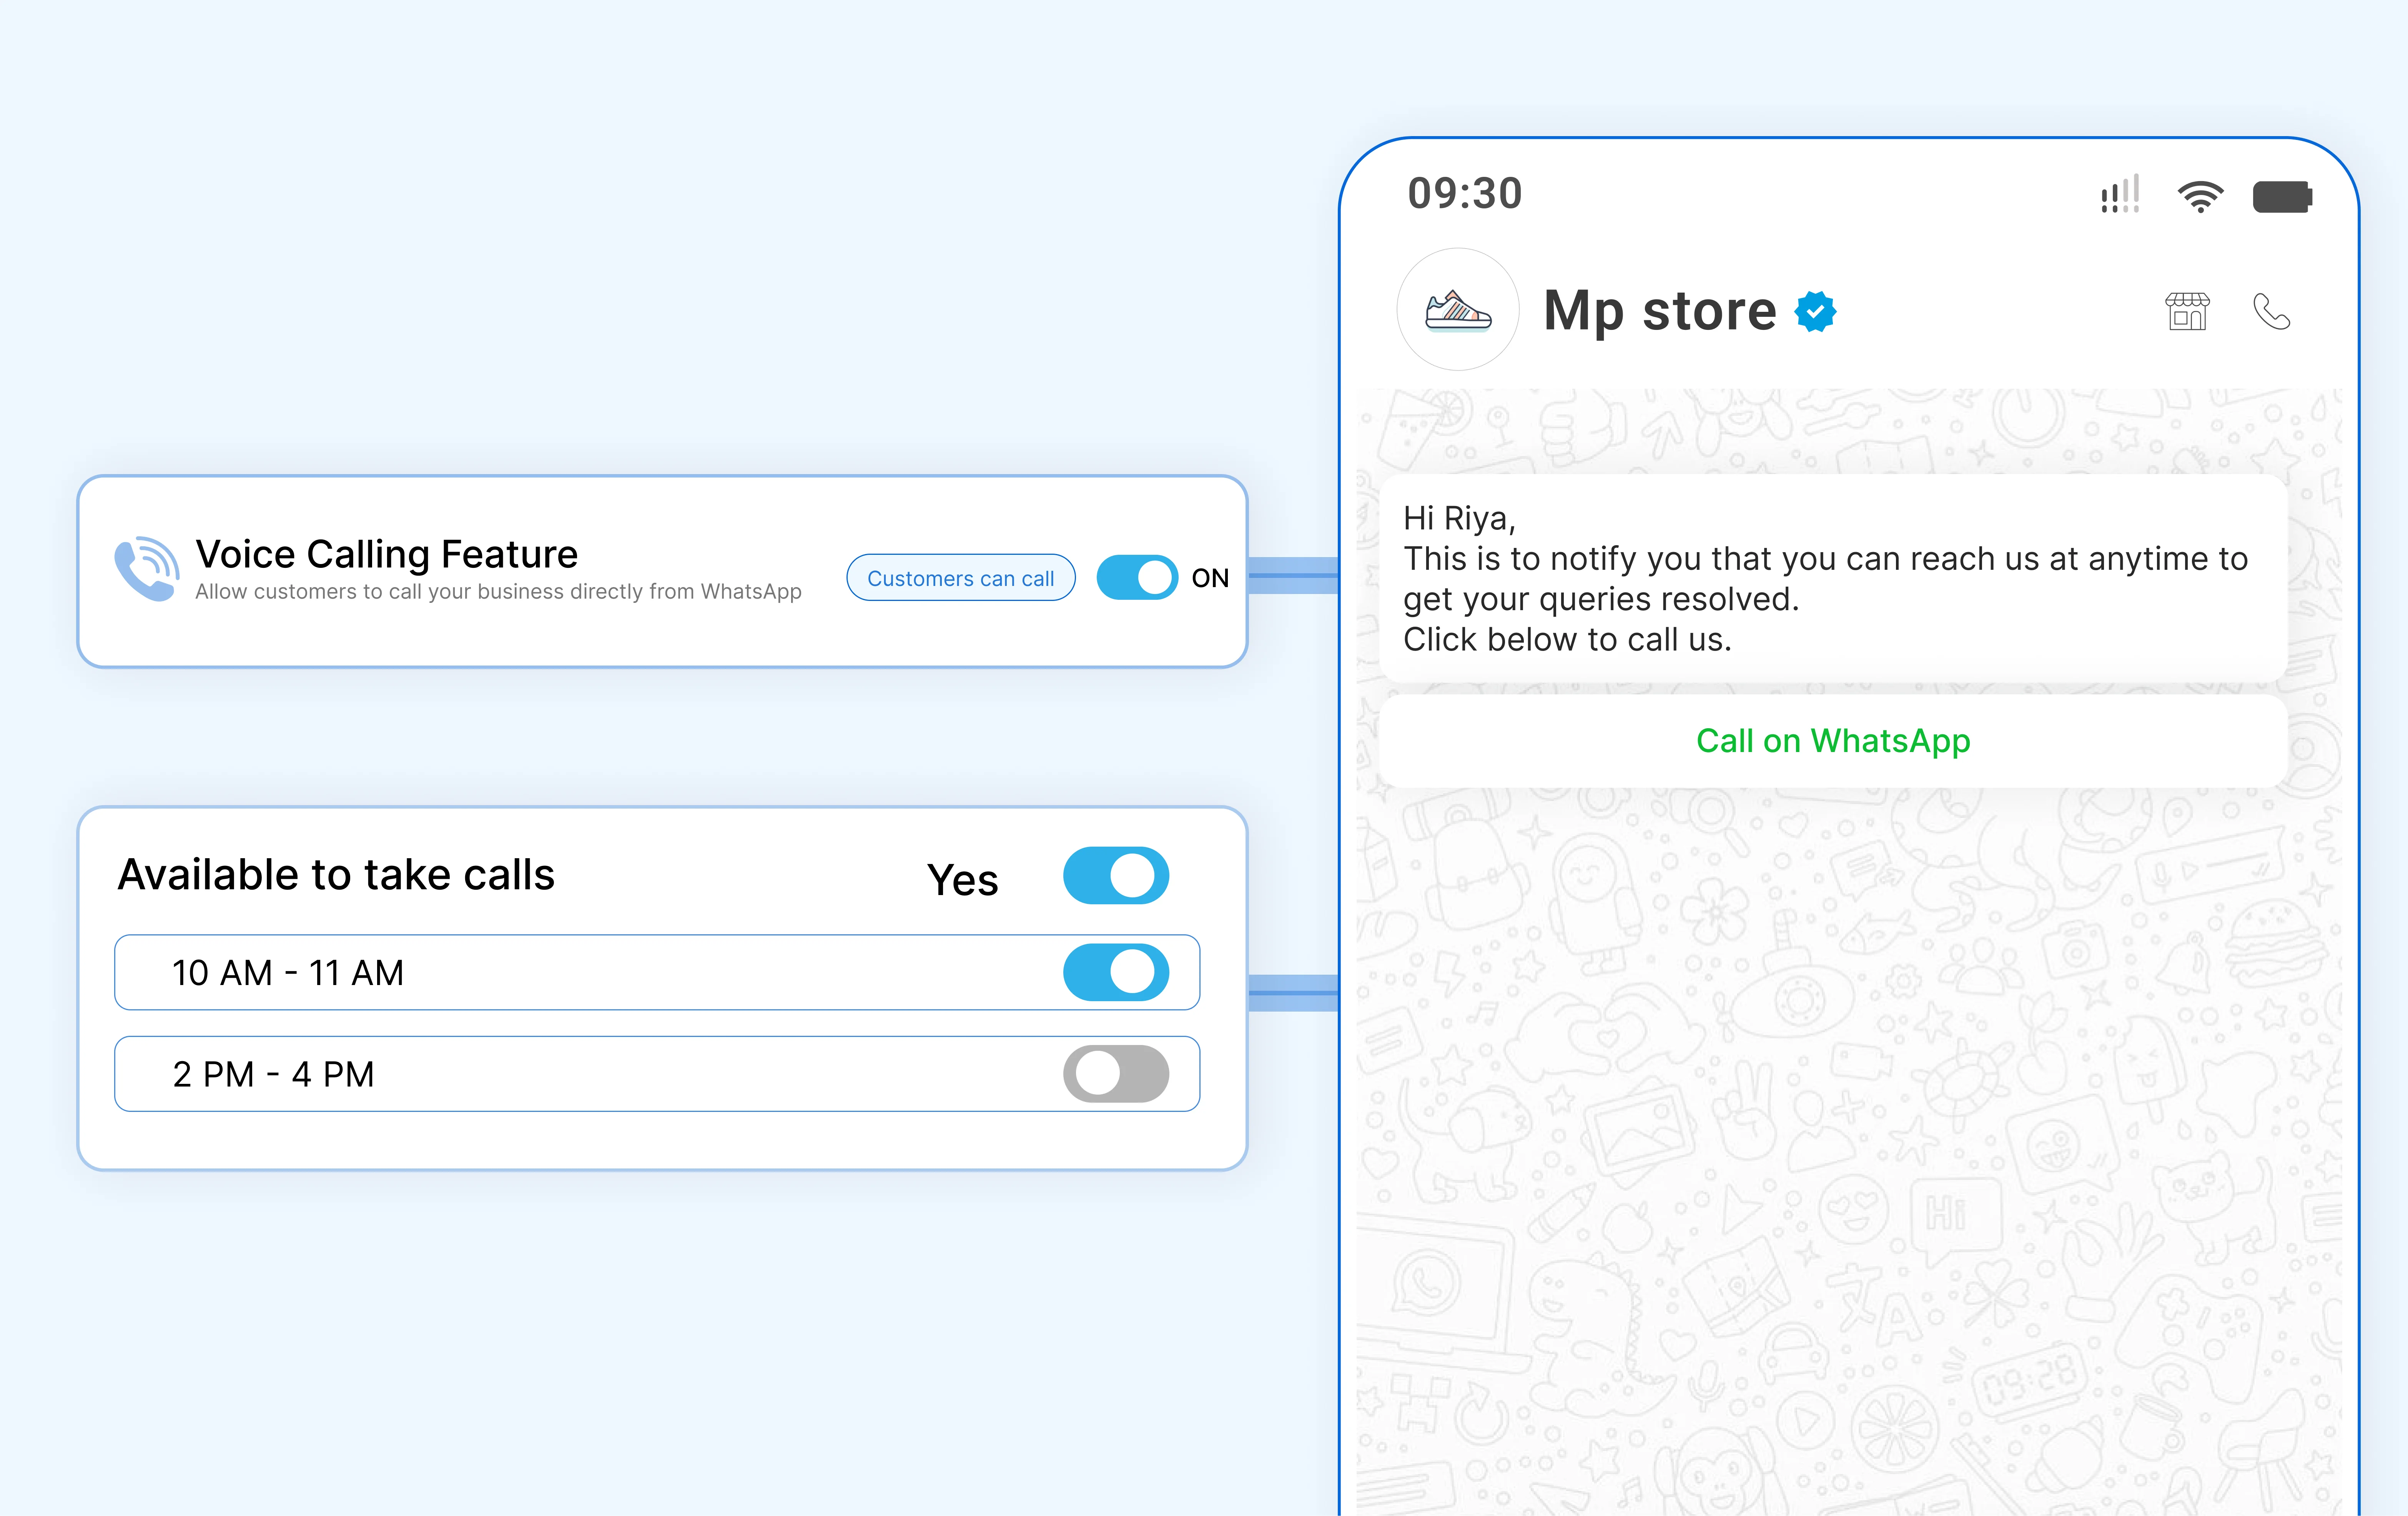Image resolution: width=2408 pixels, height=1516 pixels.
Task: Click the Mp store chat title
Action: (x=1660, y=311)
